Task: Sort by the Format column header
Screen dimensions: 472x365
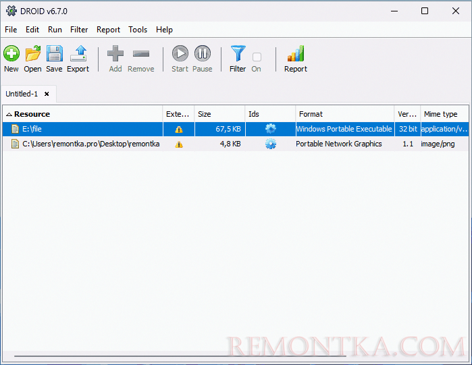Action: pos(345,114)
